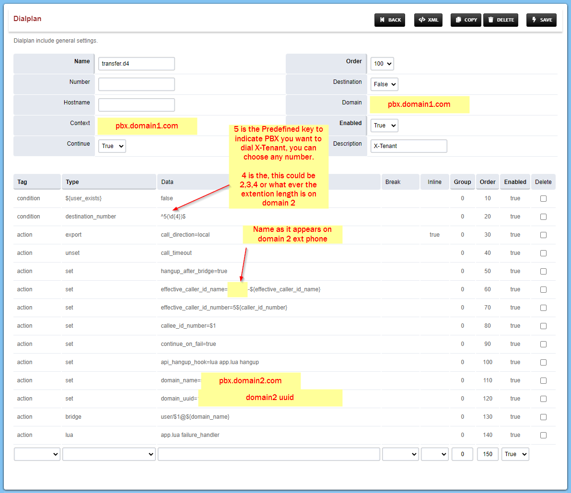Check the delete box on the export call_direction row
571x493 pixels.
(543, 235)
